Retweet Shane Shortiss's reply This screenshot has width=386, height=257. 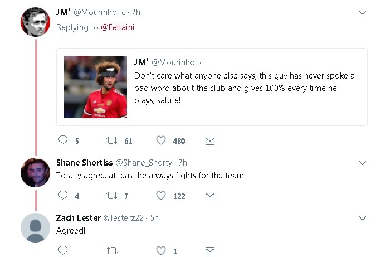click(111, 196)
